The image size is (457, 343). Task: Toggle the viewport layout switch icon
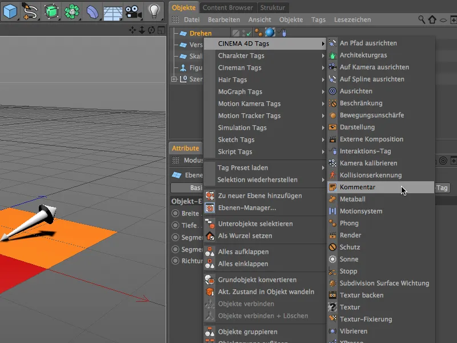(x=161, y=30)
